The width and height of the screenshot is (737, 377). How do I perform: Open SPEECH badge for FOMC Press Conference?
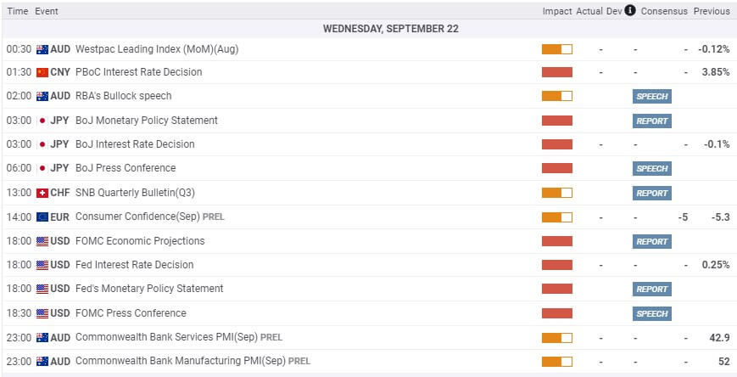pyautogui.click(x=652, y=313)
